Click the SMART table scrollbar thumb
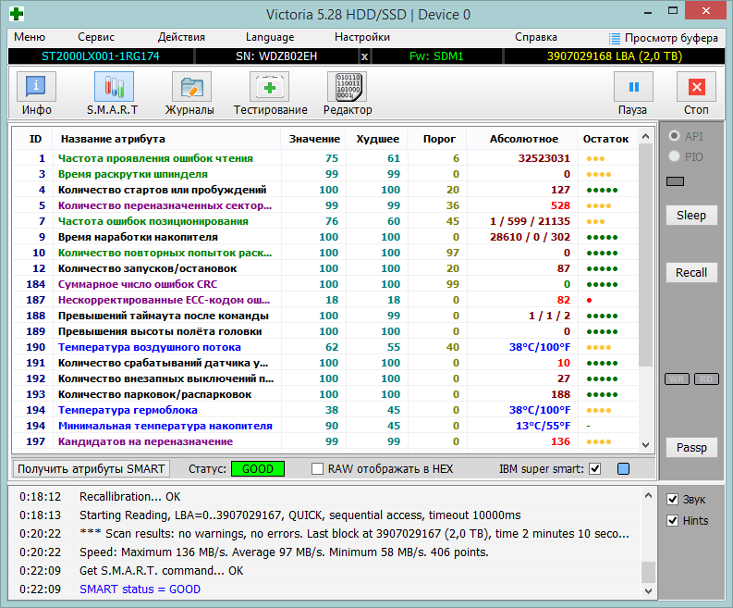Viewport: 733px width, 608px height. pos(645,255)
